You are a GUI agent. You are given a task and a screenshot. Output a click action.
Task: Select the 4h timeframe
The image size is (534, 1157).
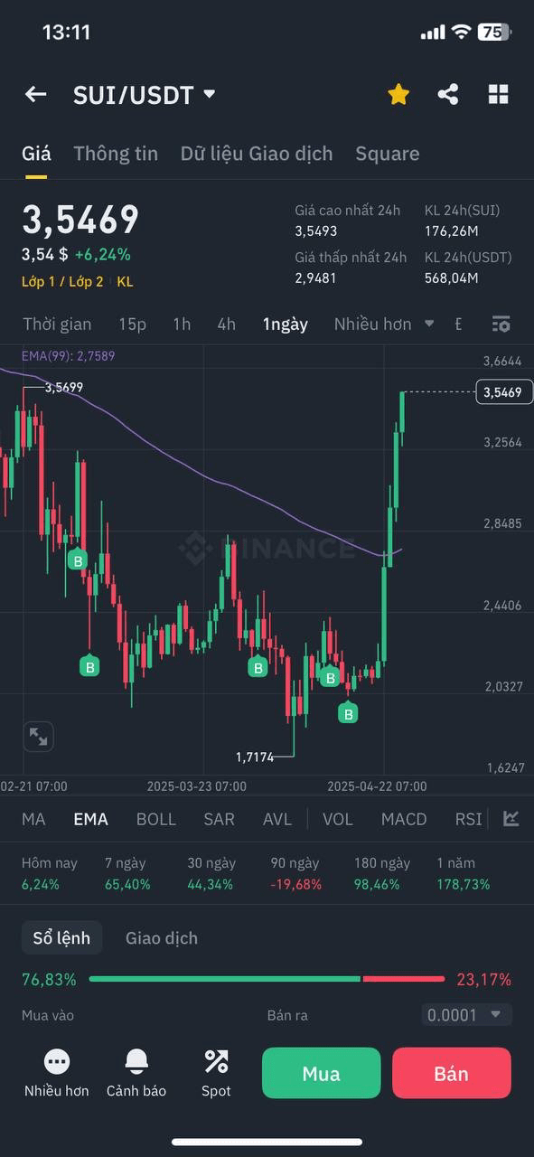pyautogui.click(x=226, y=324)
